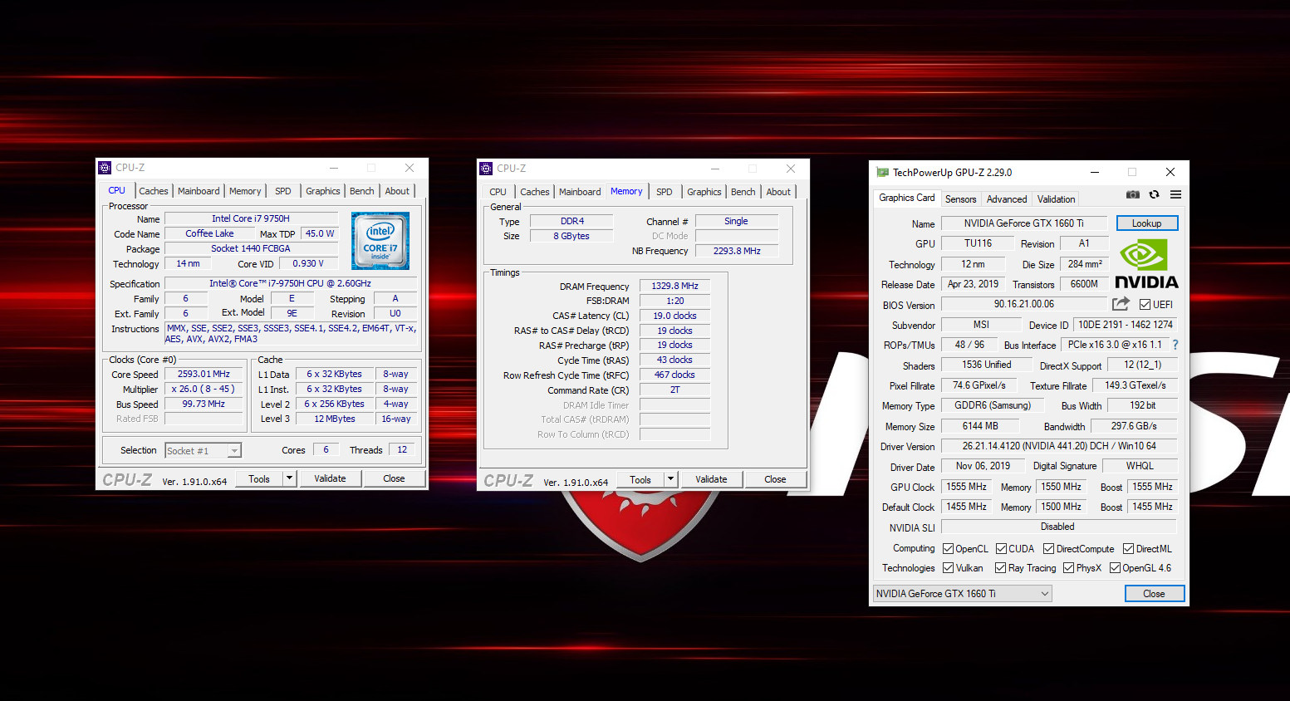
Task: Toggle the DirectCompute checkbox
Action: [x=1049, y=549]
